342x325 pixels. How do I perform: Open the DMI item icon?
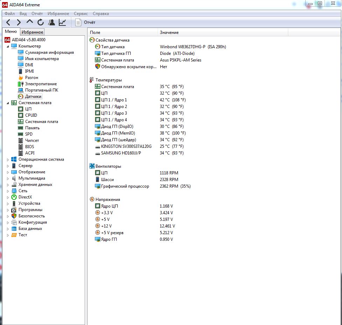click(21, 65)
